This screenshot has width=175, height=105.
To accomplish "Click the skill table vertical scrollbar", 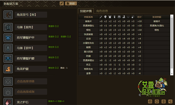I will 172,43.
